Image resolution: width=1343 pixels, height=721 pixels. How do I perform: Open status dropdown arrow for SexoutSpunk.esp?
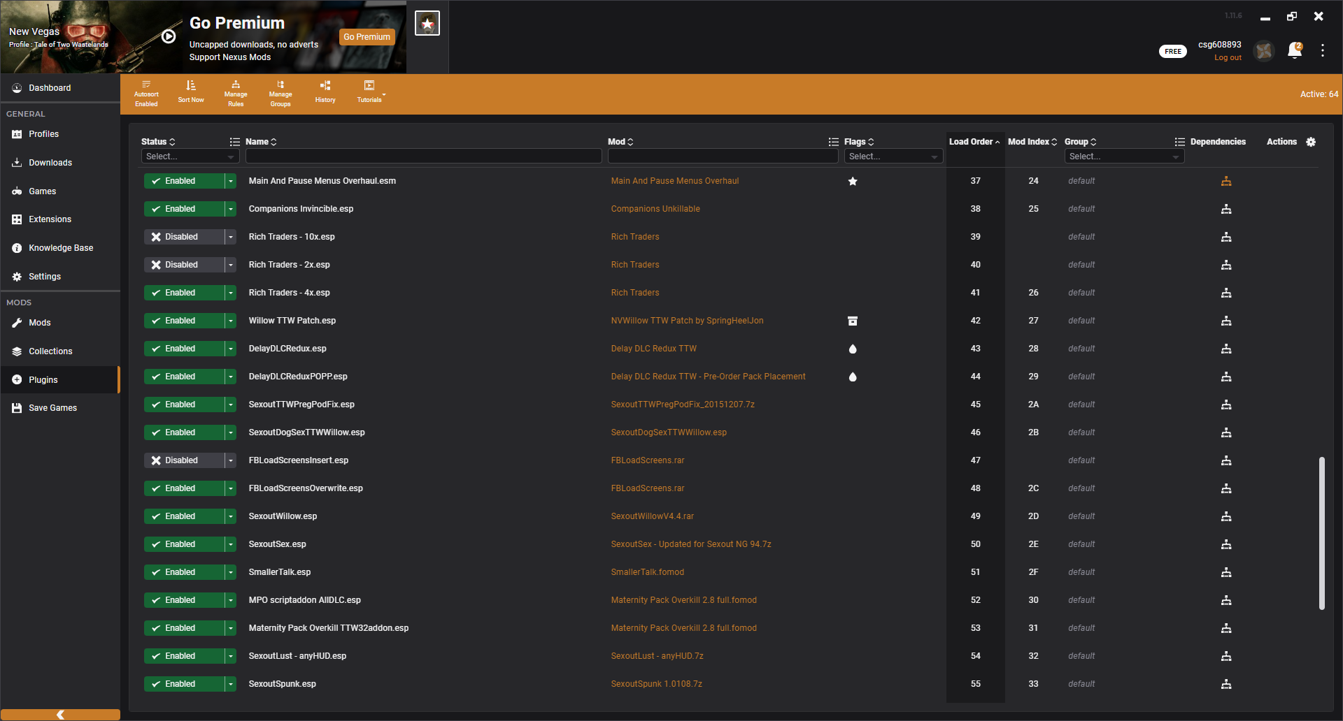[231, 684]
